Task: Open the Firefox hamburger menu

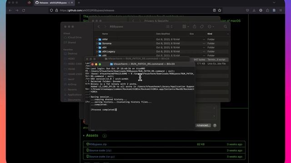Action: pos(281,10)
